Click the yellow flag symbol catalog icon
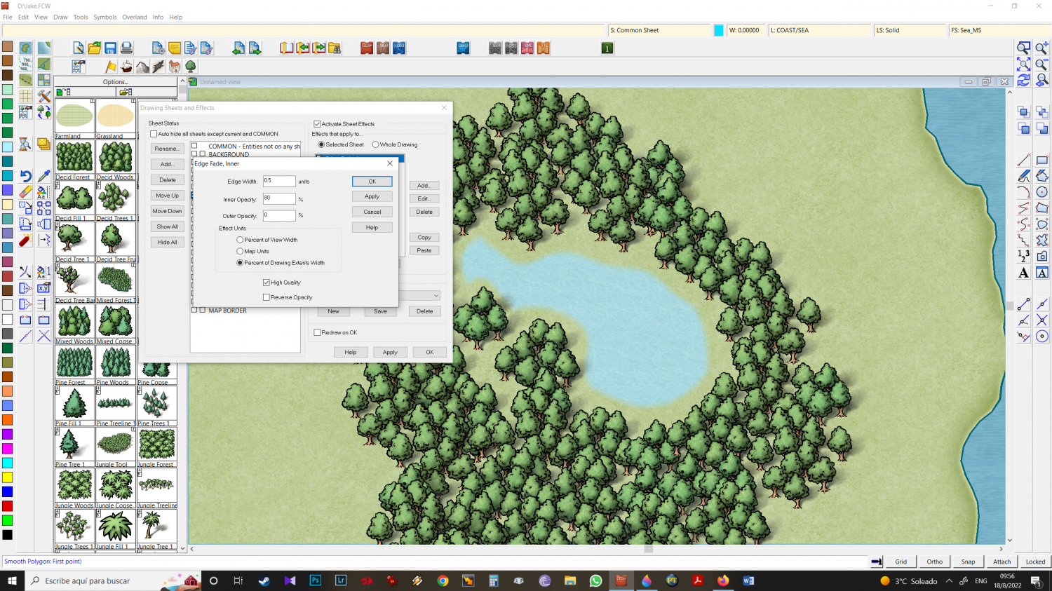 click(111, 67)
